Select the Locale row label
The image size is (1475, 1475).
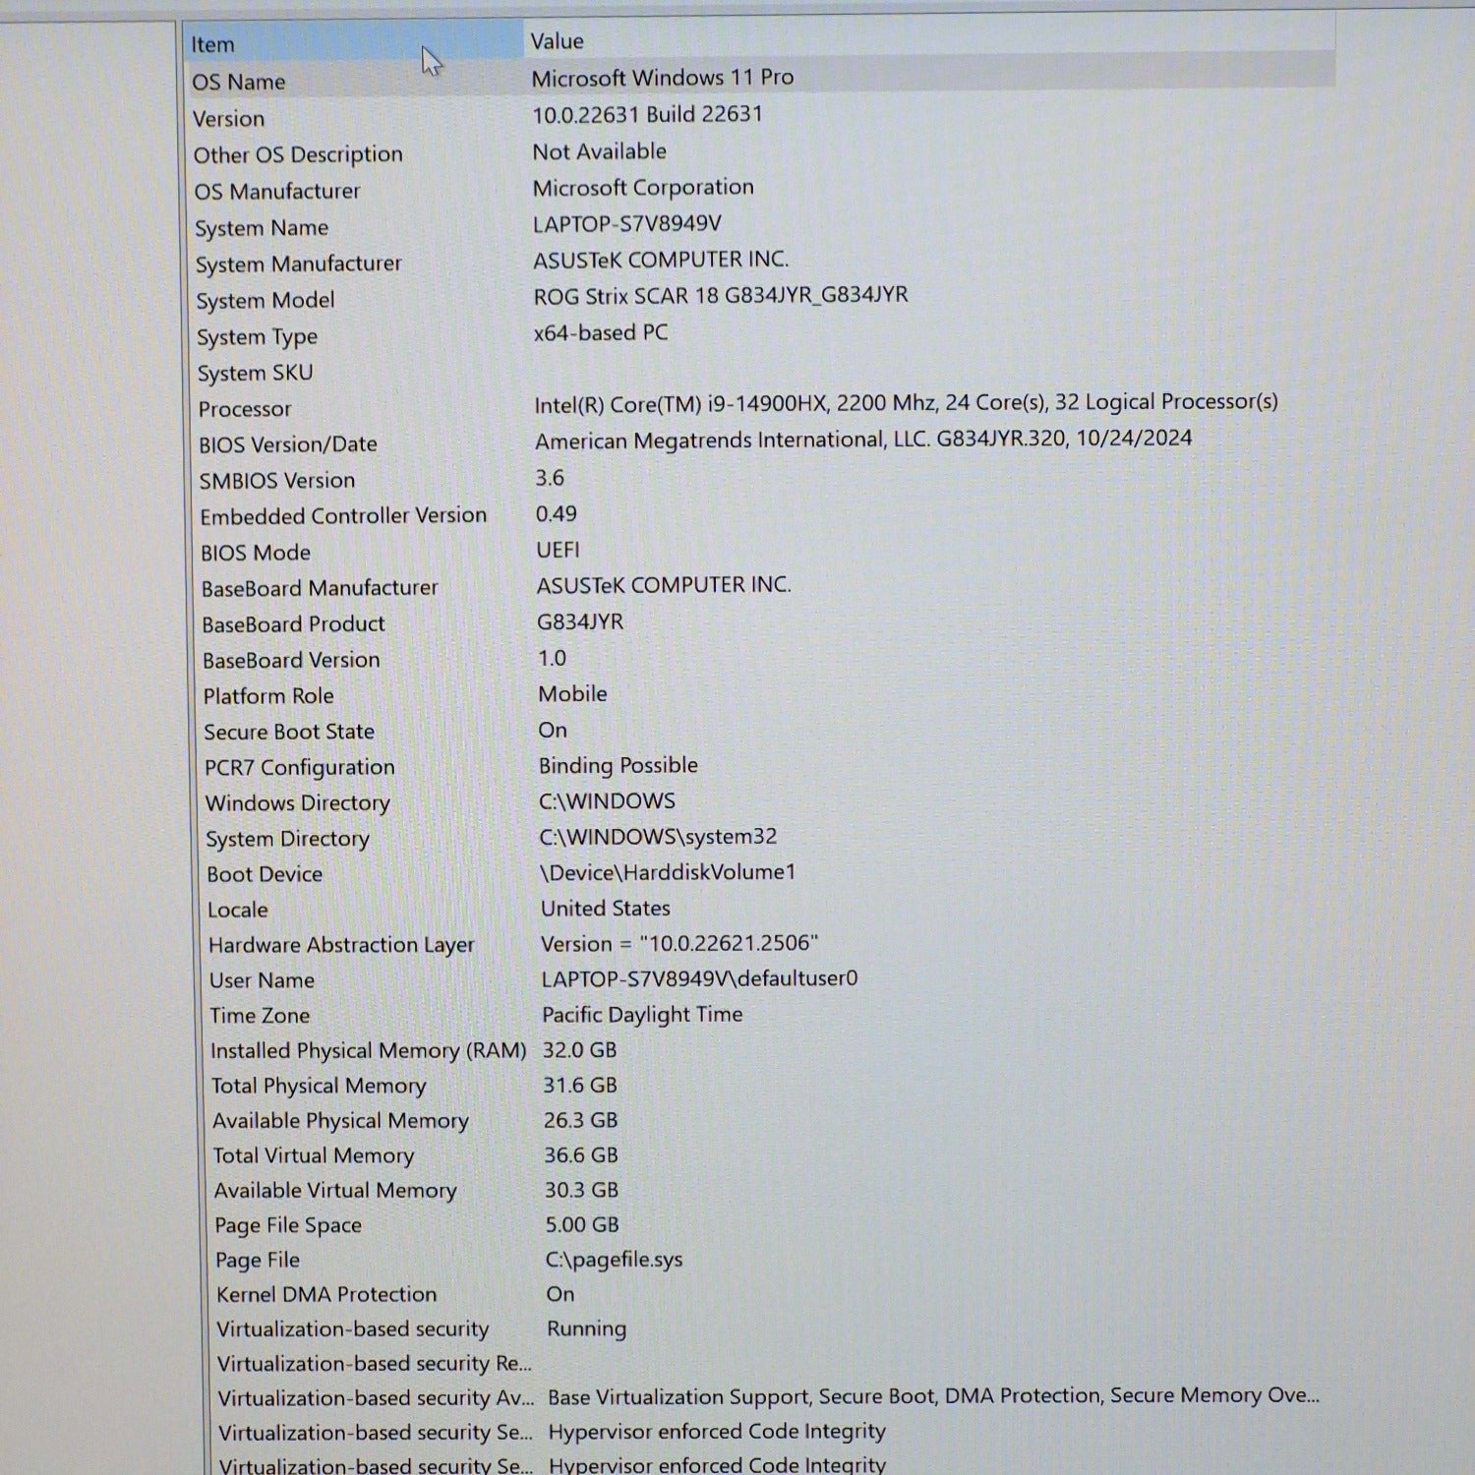click(238, 911)
